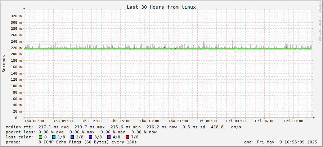Screen dimensions: 323x147
Task: Click the blue 2/8 loss color swatch
Action: pyautogui.click(x=72, y=137)
